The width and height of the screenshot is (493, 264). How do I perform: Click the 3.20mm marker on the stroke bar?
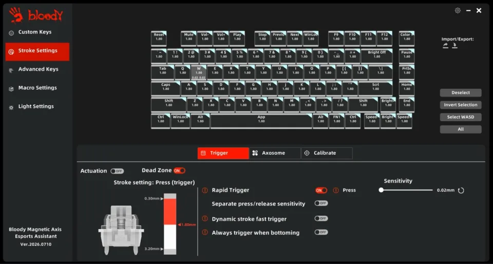coord(154,249)
